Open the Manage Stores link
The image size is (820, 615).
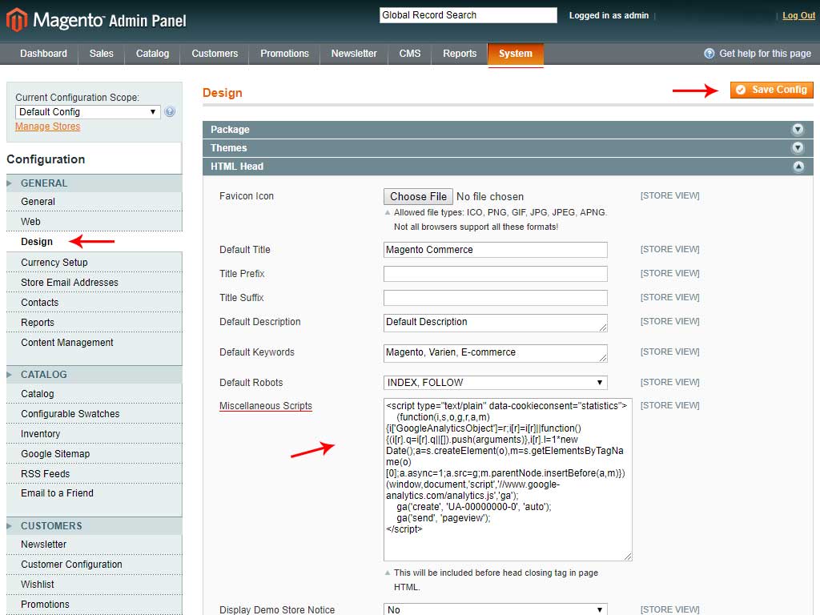tap(47, 127)
